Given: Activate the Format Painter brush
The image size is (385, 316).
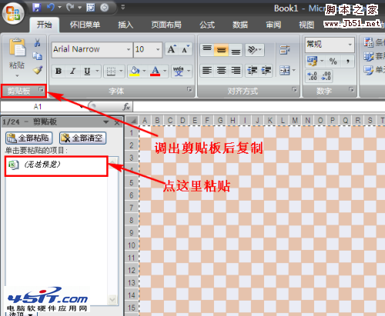Looking at the screenshot, I should click(38, 70).
